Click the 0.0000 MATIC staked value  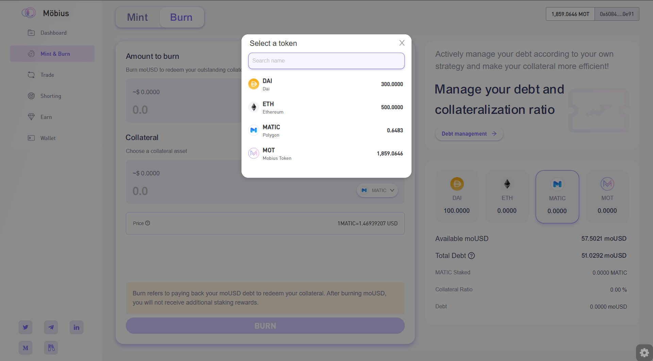[x=609, y=273]
